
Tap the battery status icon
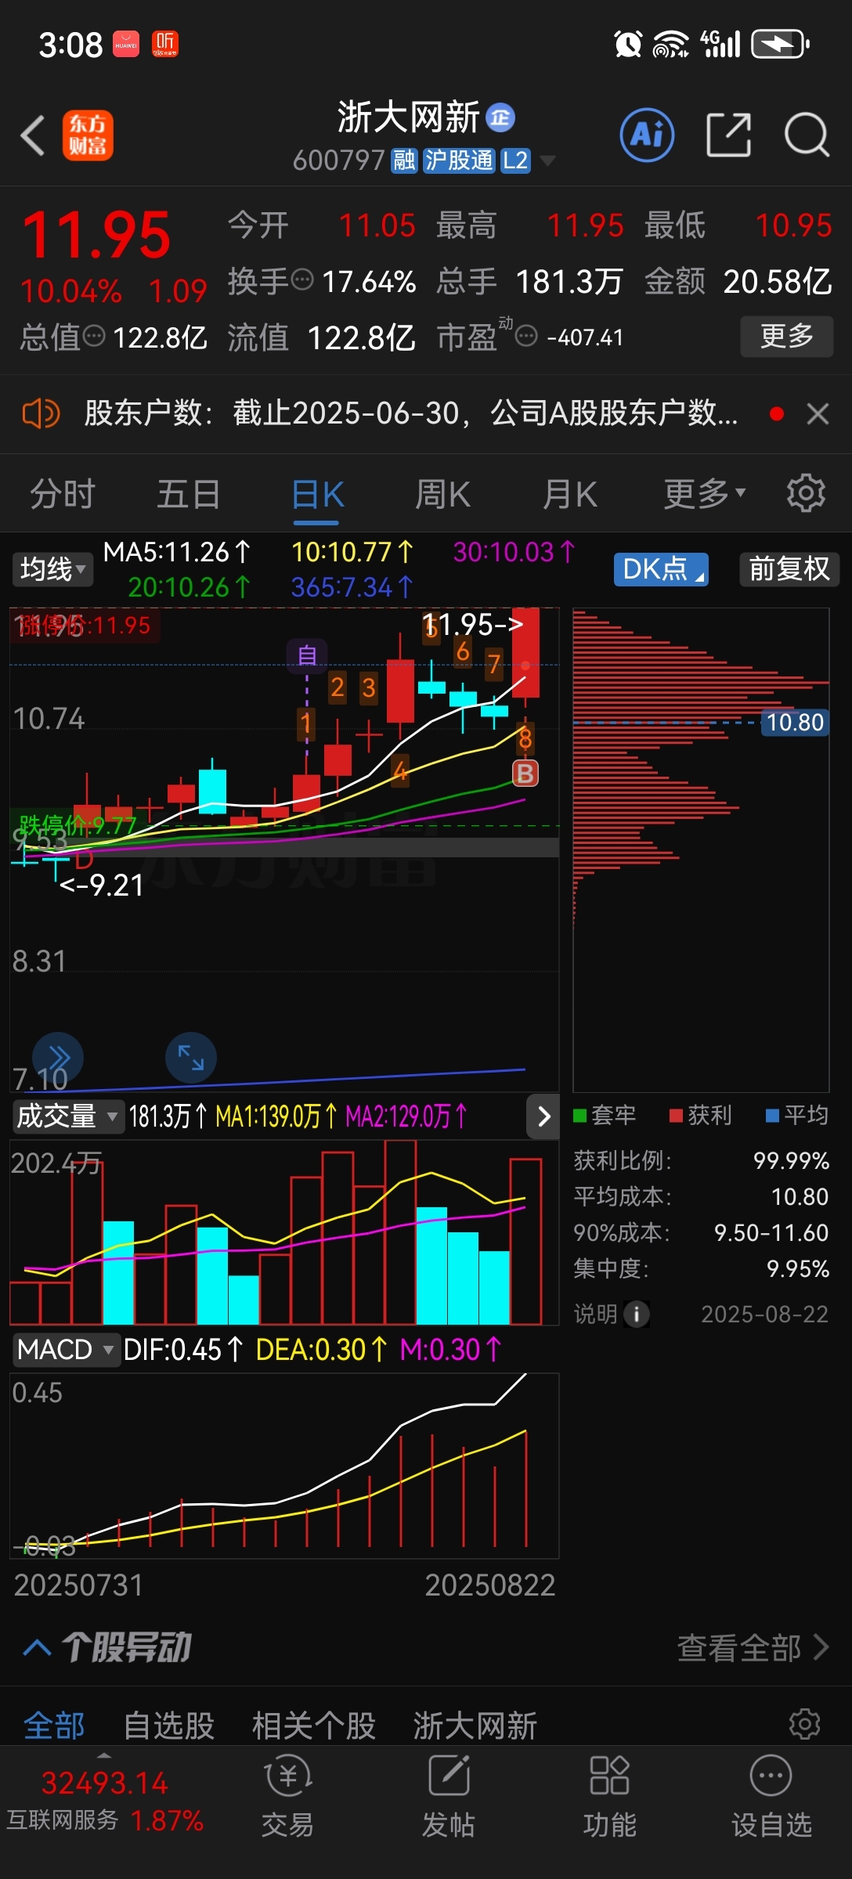[x=780, y=45]
